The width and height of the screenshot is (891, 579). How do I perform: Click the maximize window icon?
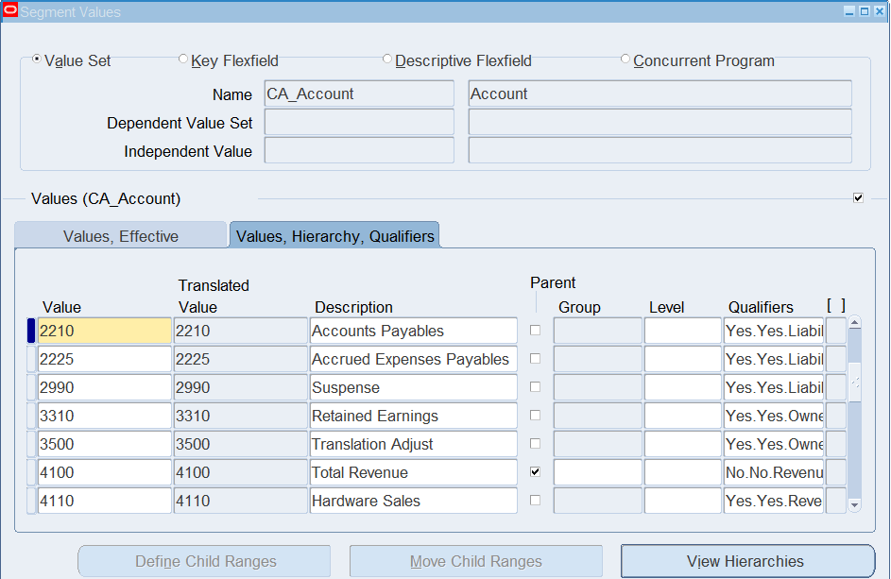point(865,11)
